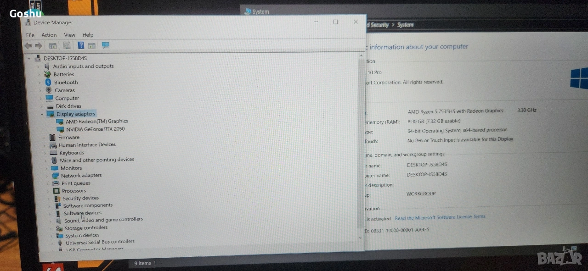
Task: Click the Forward arrow toolbar icon
Action: [x=39, y=45]
